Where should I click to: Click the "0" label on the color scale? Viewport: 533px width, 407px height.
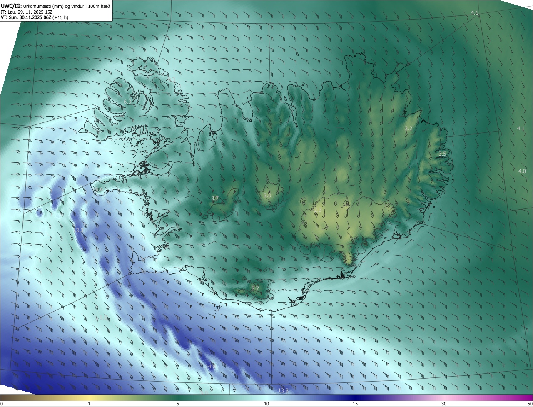(2, 404)
